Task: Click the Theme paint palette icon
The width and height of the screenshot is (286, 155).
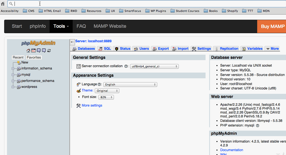Action: click(x=79, y=90)
